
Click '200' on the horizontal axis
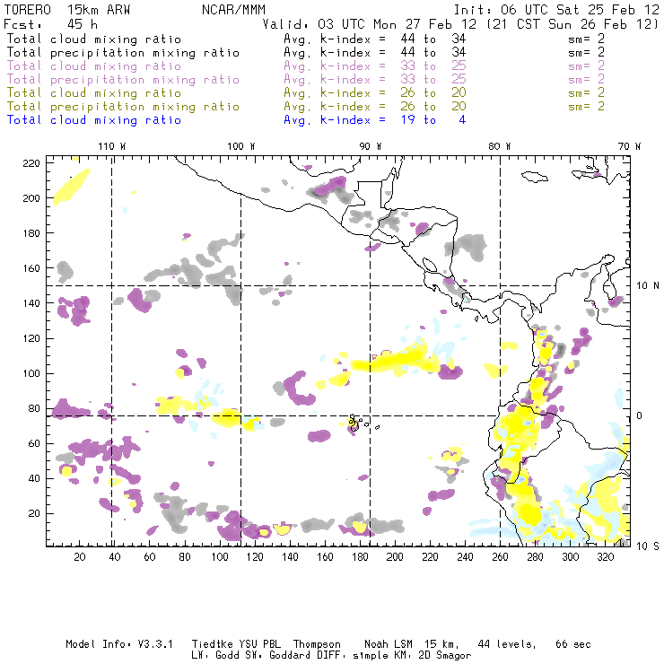pyautogui.click(x=395, y=557)
